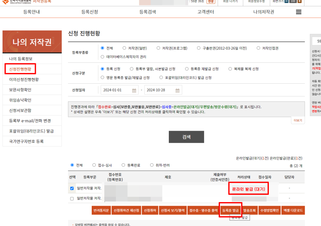Go to 보완사항확인 in the sidebar
Screen dimensions: 321x226
[x=20, y=90]
